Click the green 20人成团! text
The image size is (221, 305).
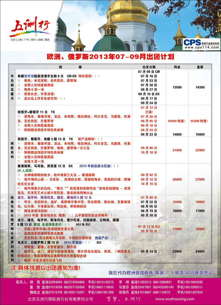coord(25,171)
